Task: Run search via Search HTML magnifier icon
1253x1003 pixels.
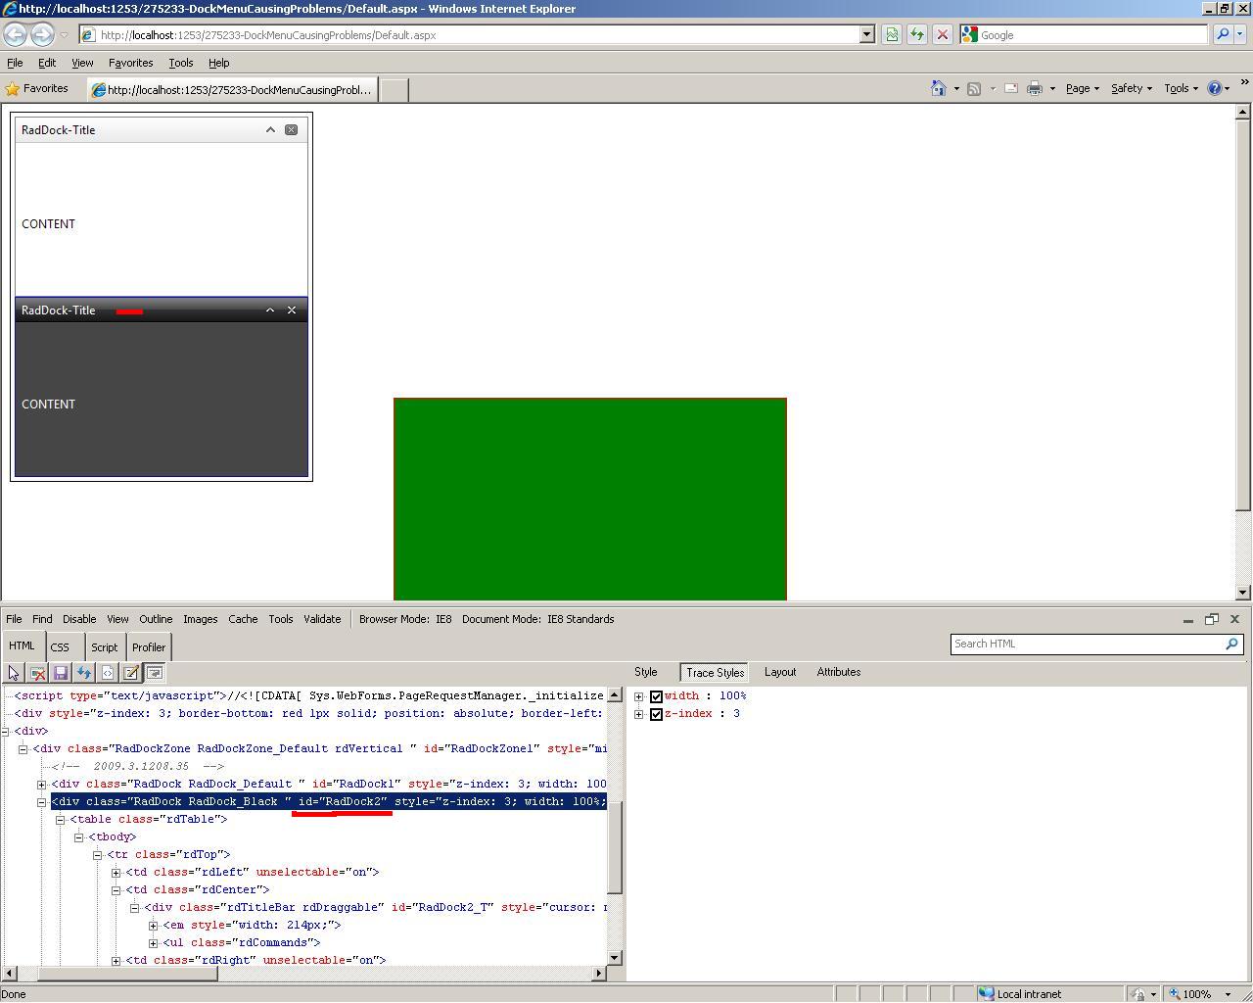Action: (x=1231, y=644)
